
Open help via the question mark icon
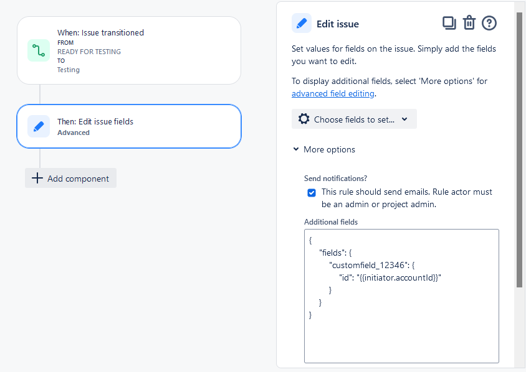[489, 23]
